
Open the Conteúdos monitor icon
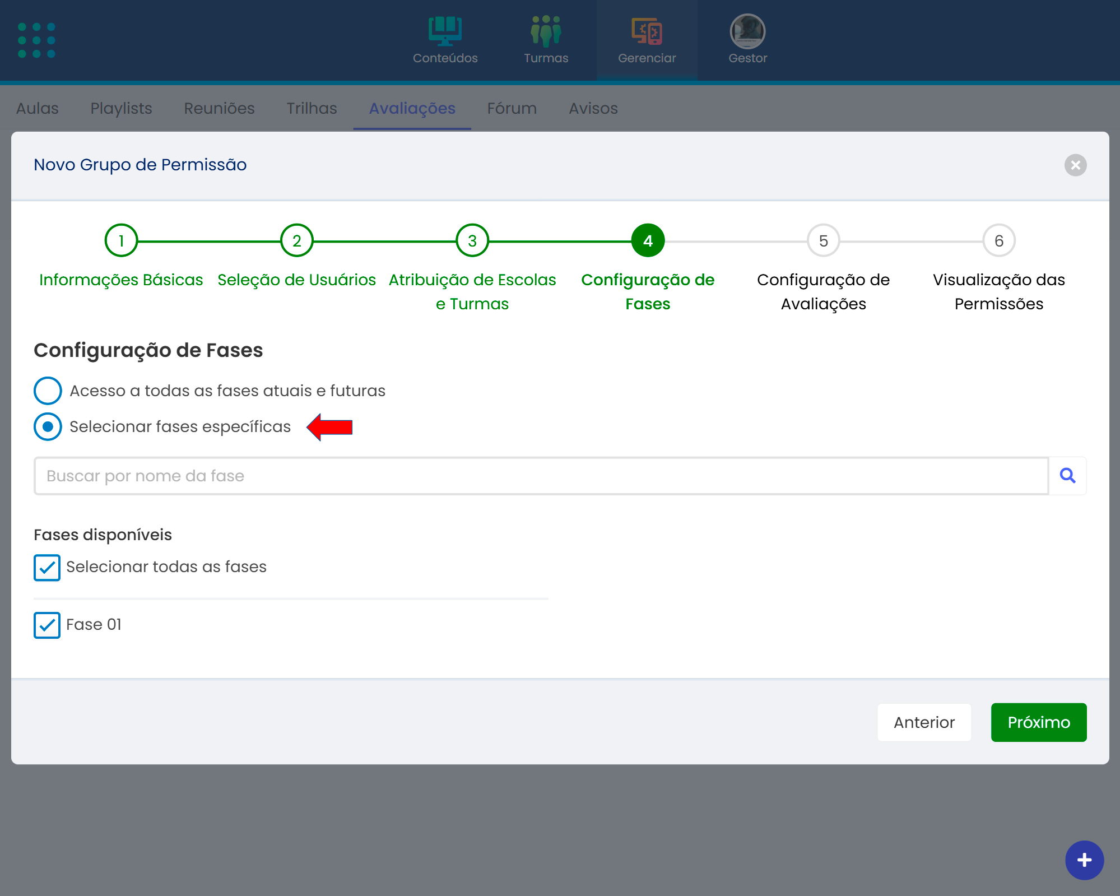pyautogui.click(x=445, y=31)
